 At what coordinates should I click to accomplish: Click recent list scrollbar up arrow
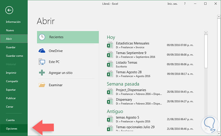(206, 33)
